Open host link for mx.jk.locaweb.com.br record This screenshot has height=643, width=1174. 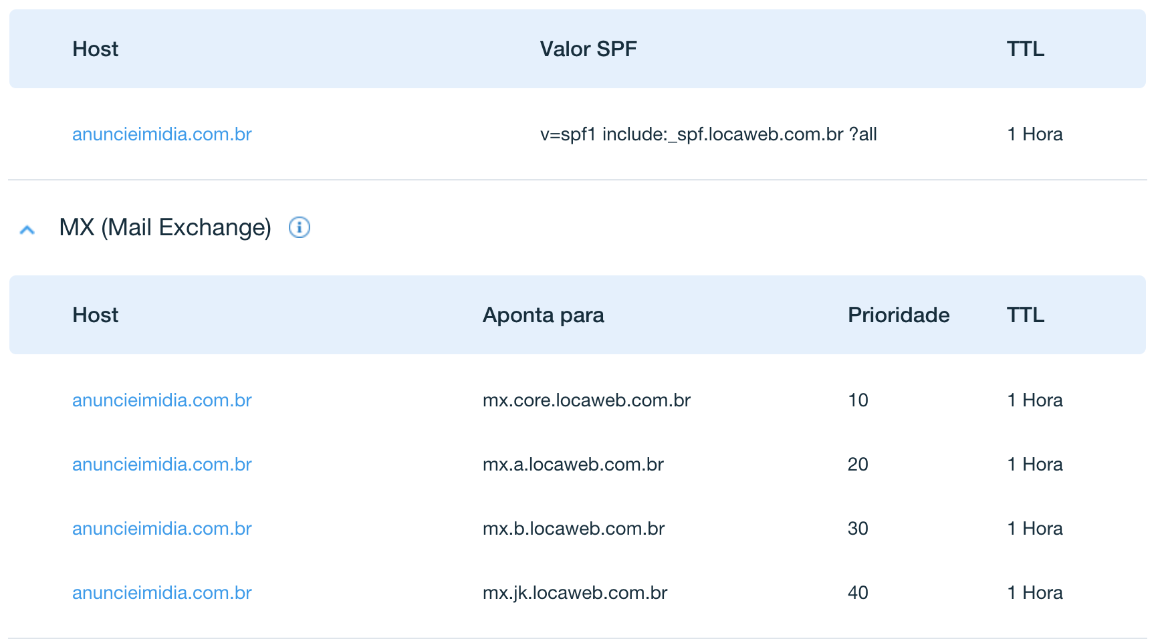click(162, 593)
